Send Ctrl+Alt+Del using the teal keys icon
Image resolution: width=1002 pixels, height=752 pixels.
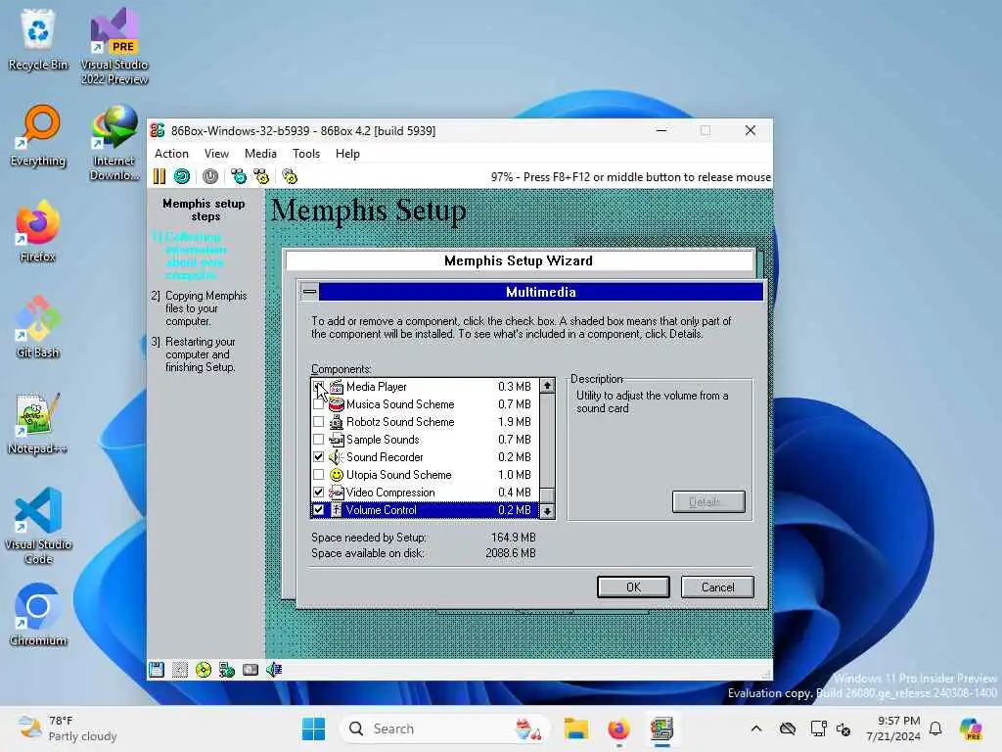pyautogui.click(x=239, y=176)
